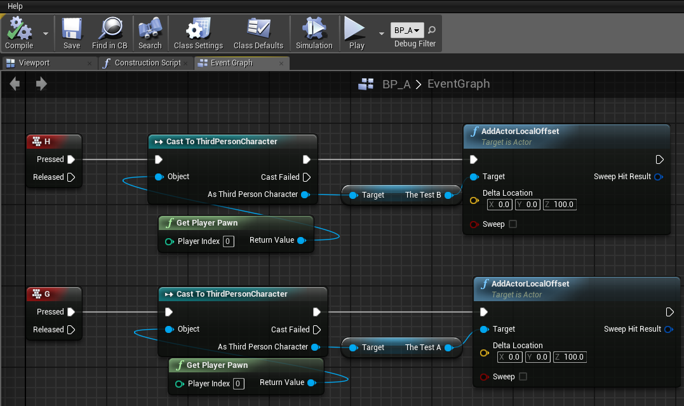Click Pressed exec pin on H node
The height and width of the screenshot is (406, 684).
coord(71,159)
